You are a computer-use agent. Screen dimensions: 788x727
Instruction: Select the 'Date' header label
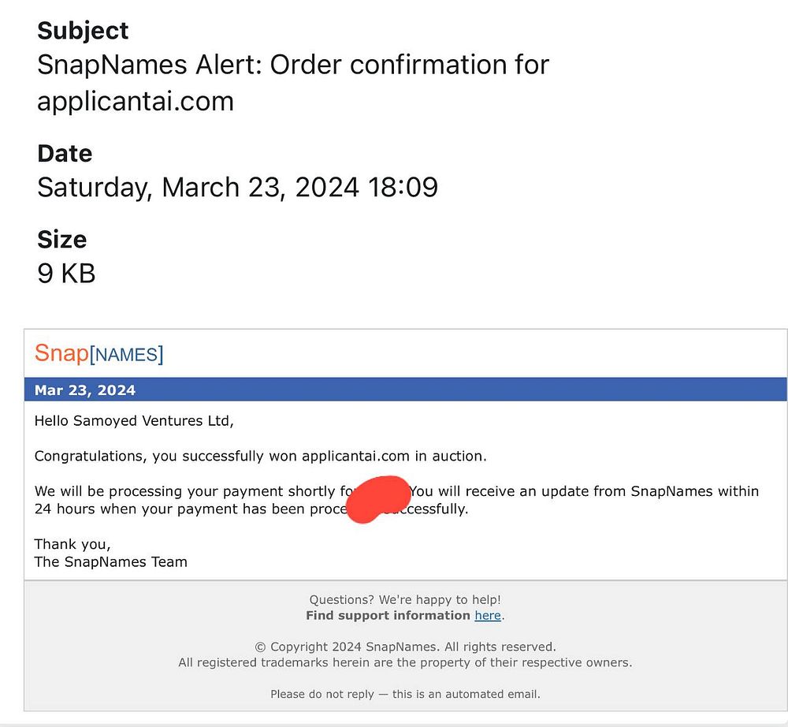point(65,153)
